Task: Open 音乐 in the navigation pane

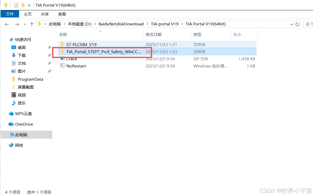Action: (x=21, y=103)
